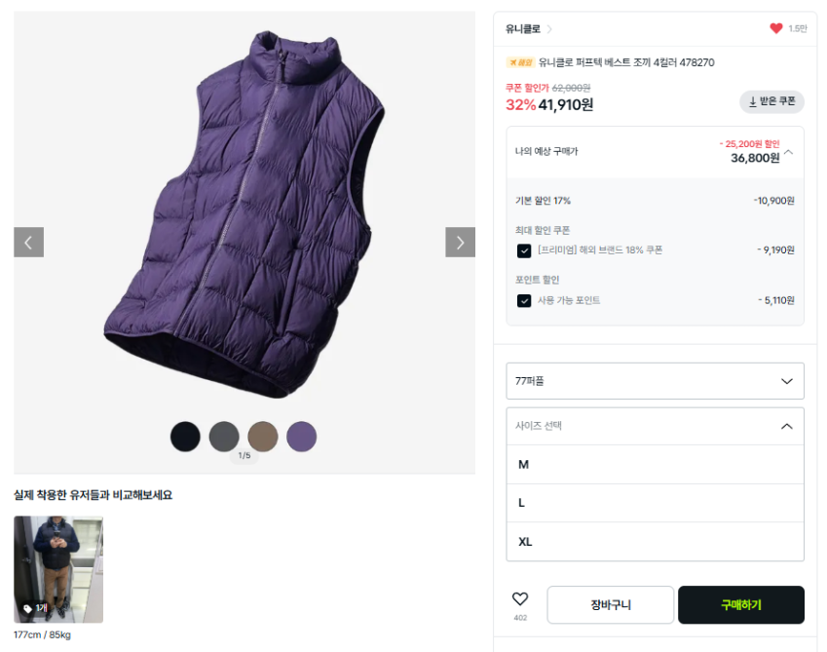Screen dimensions: 827x652
Task: Click the tag icon on user photo
Action: tap(27, 609)
